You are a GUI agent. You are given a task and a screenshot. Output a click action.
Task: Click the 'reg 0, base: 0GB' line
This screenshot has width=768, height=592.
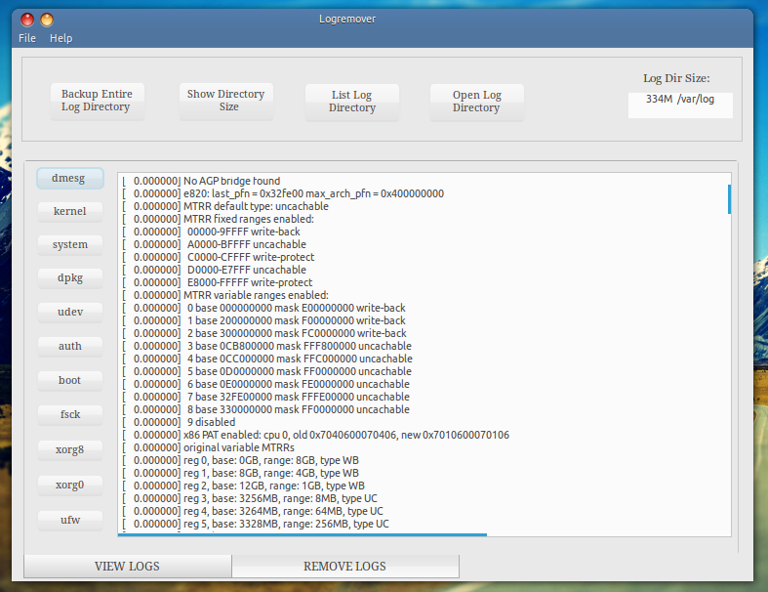240,461
